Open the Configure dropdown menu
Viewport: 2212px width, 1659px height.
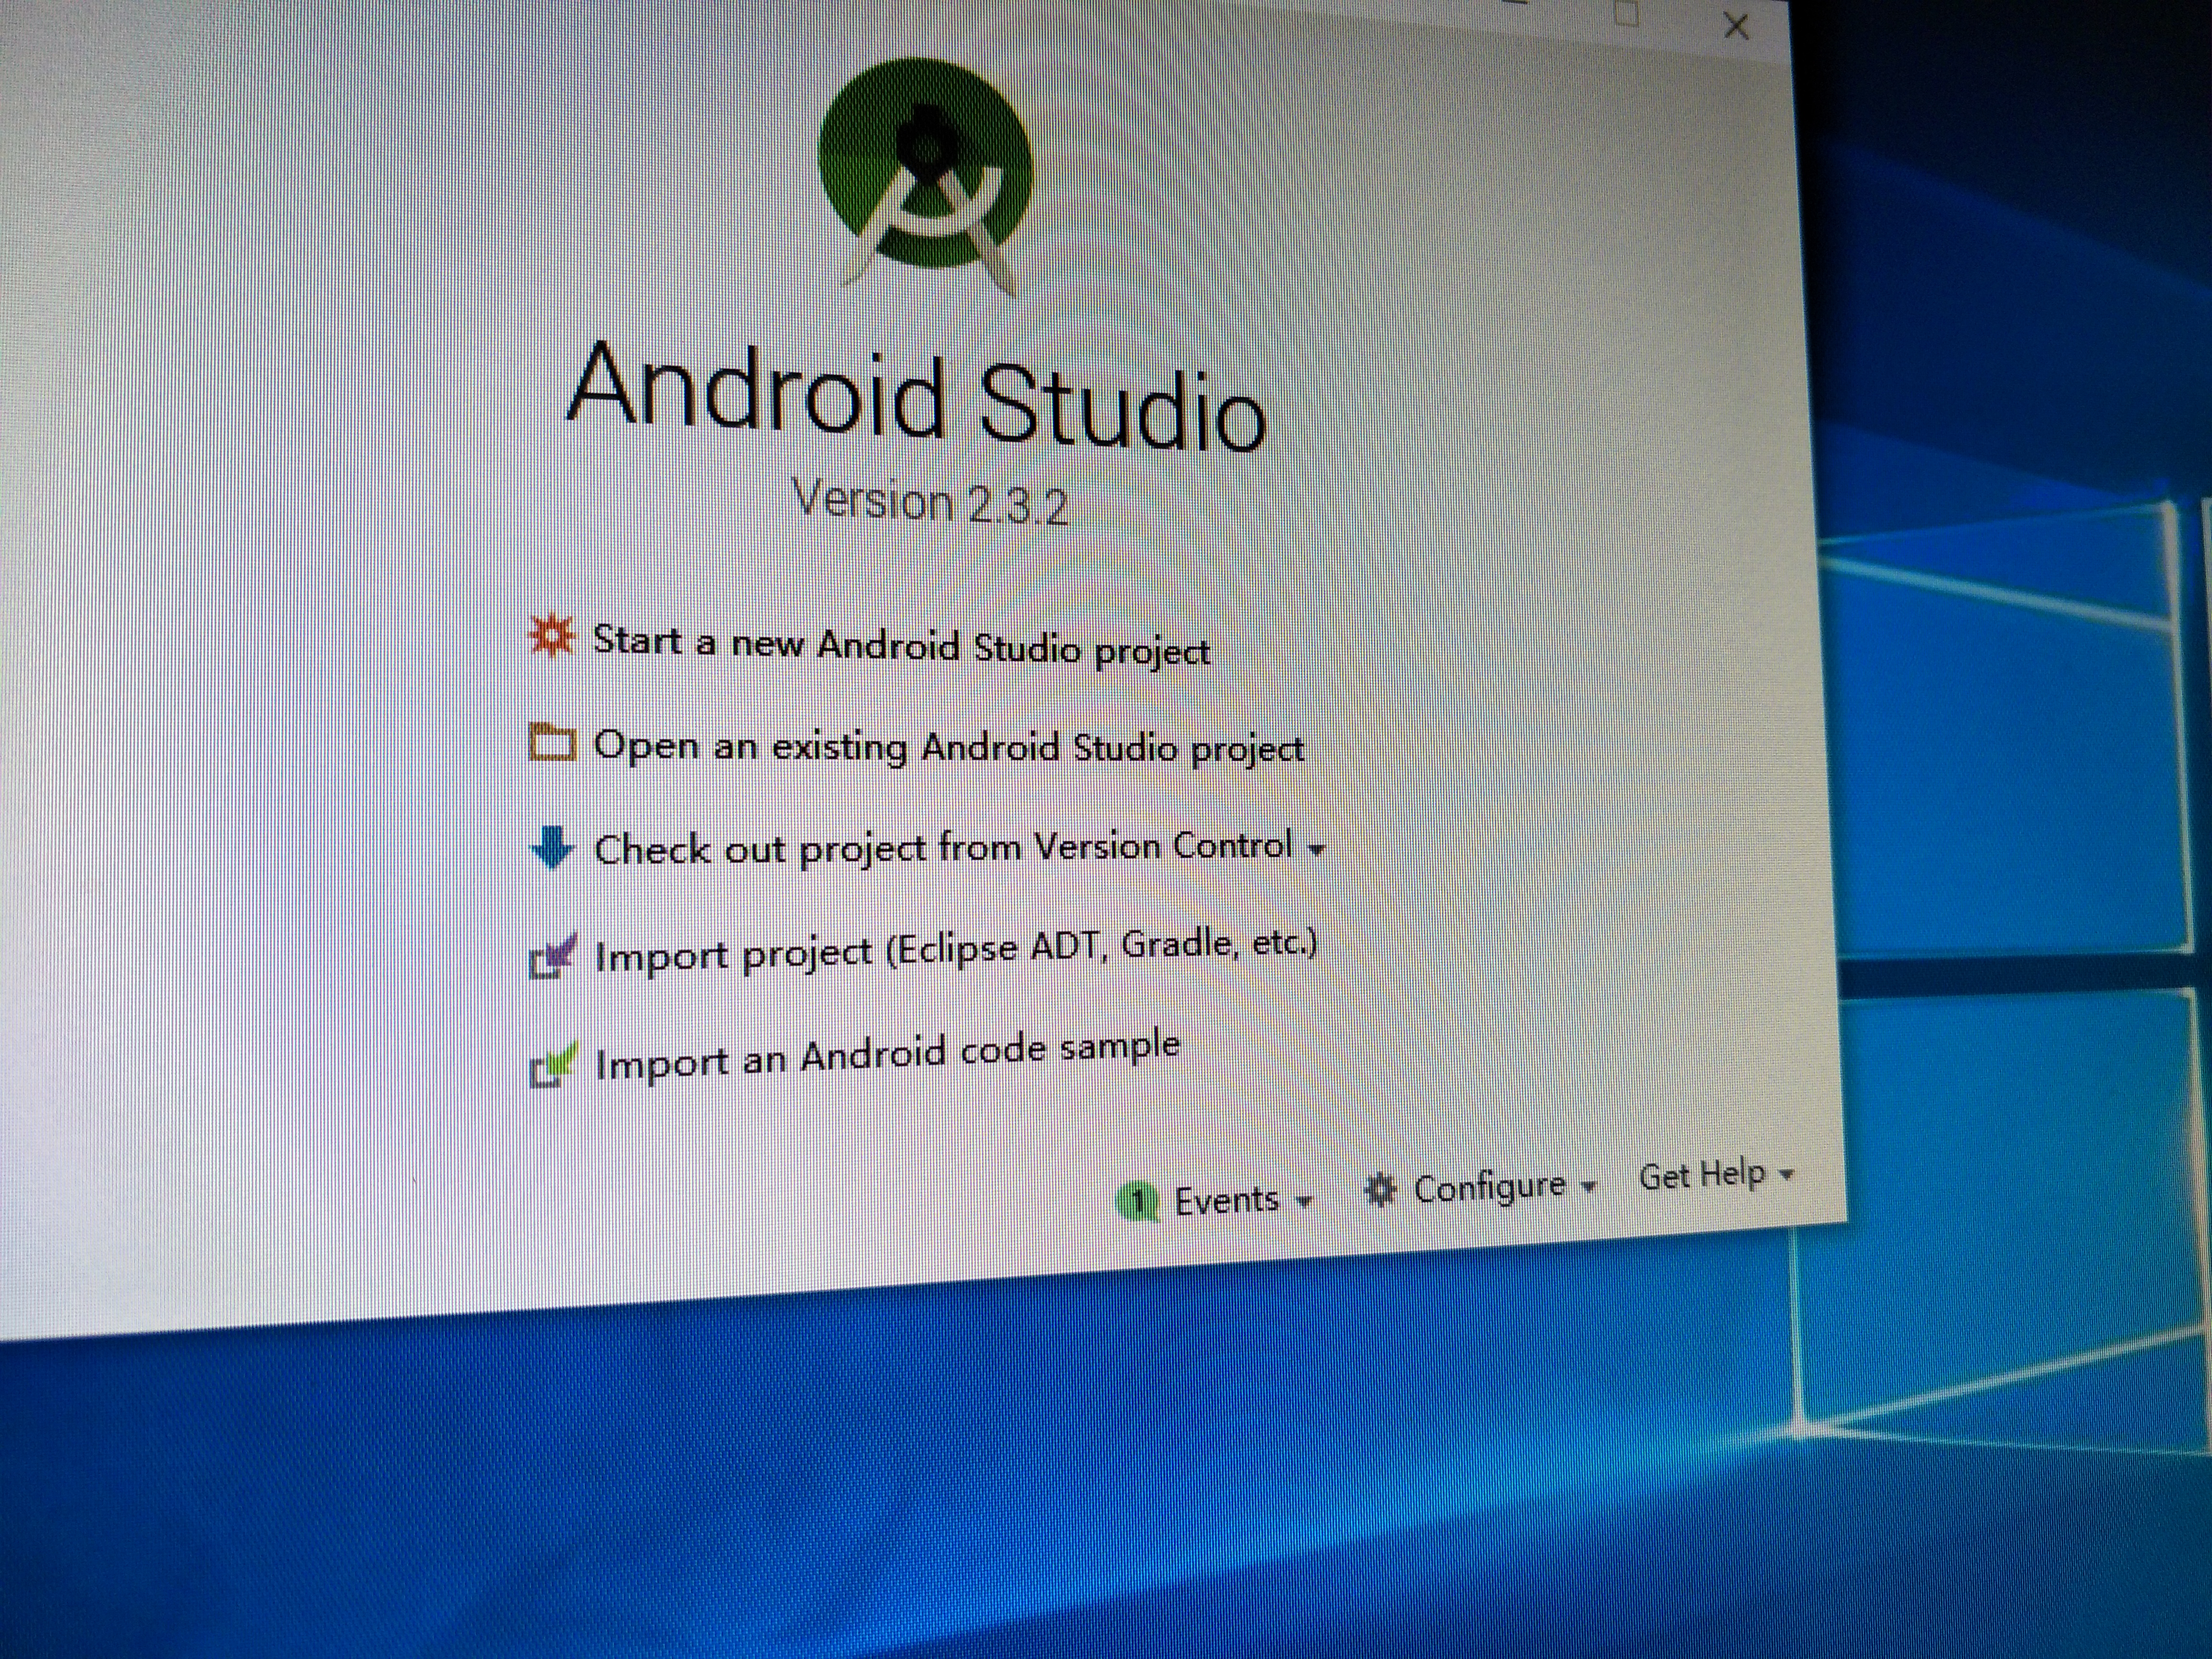tap(1505, 1188)
